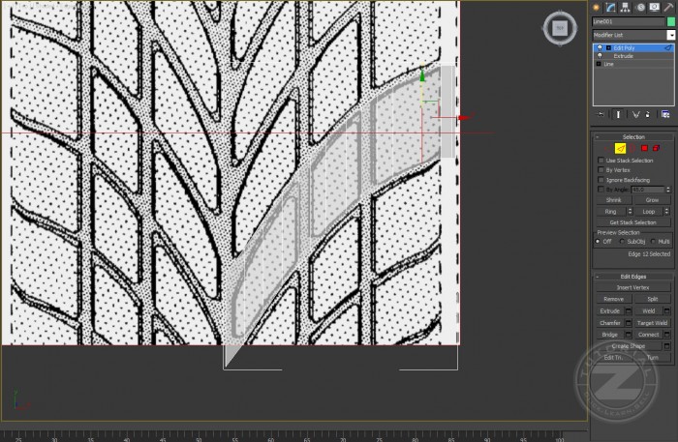Click By Angle value field
The width and height of the screenshot is (678, 442).
coord(648,190)
